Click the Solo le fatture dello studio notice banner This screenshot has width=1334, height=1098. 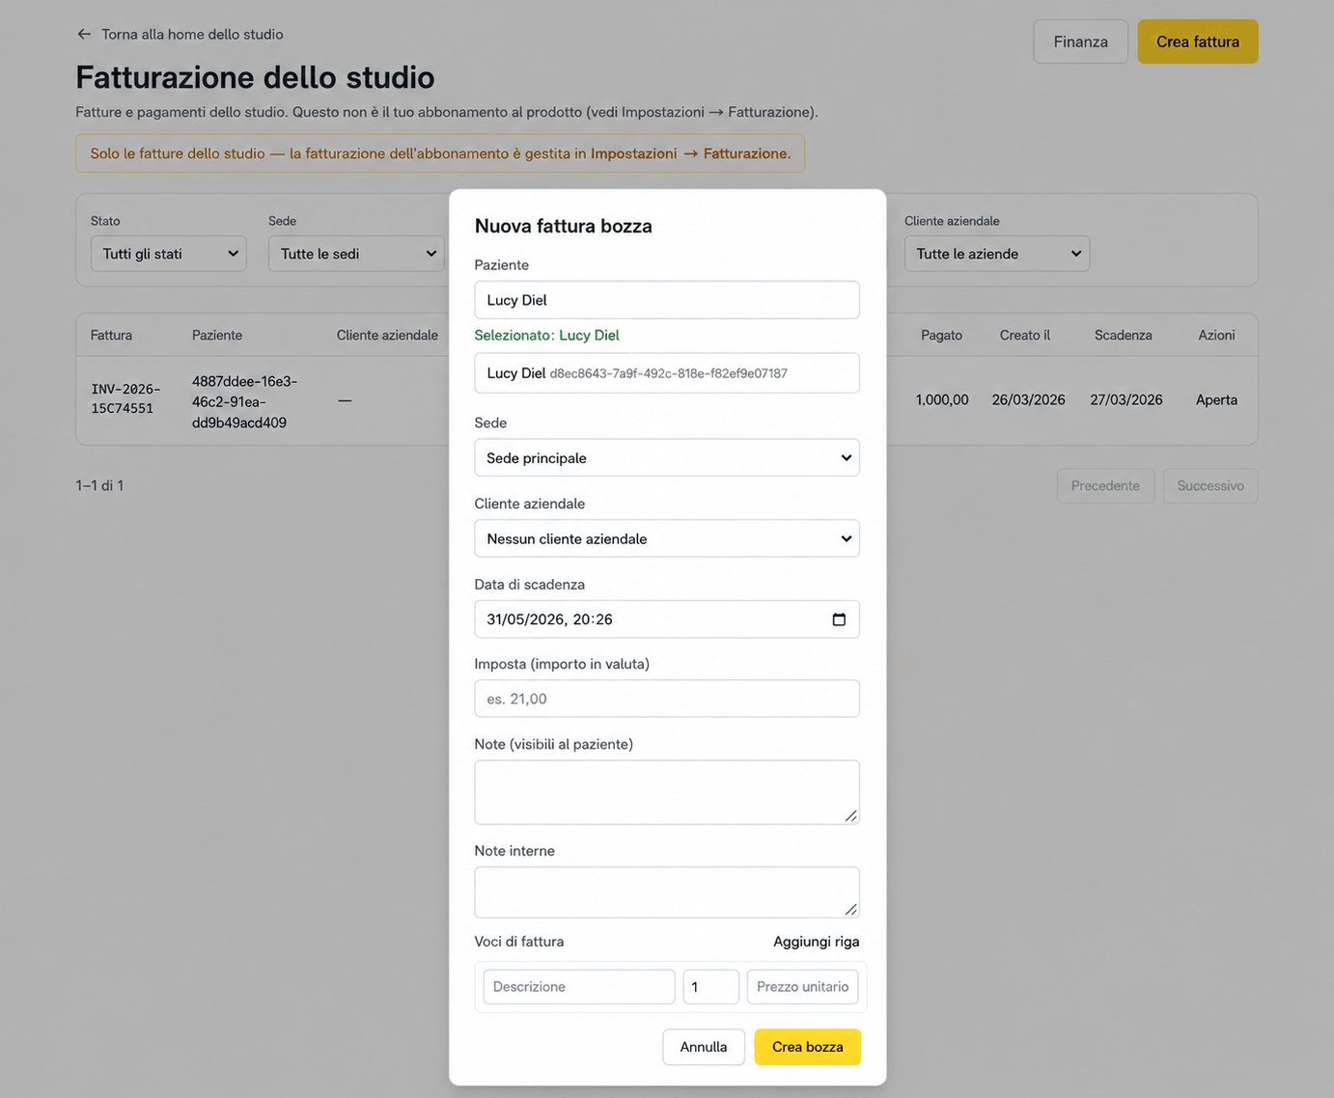click(x=440, y=153)
